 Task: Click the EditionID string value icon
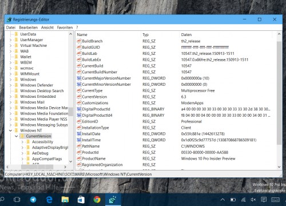point(79,121)
